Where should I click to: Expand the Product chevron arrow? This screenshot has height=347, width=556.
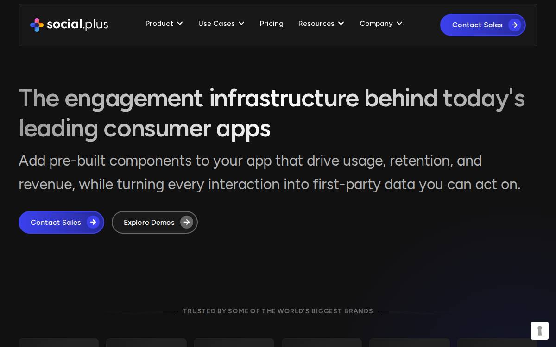[180, 23]
